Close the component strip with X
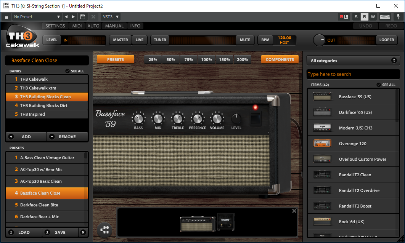 [294, 211]
